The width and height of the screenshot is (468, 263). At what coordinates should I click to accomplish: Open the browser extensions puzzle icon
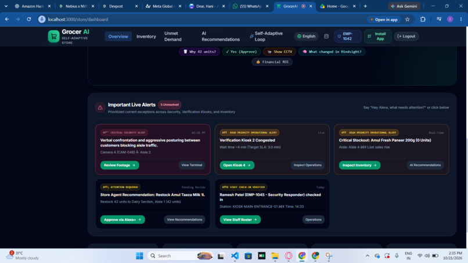click(423, 19)
